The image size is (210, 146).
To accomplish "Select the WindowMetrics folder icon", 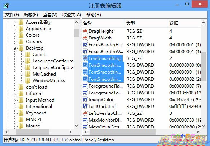I will [28, 81].
